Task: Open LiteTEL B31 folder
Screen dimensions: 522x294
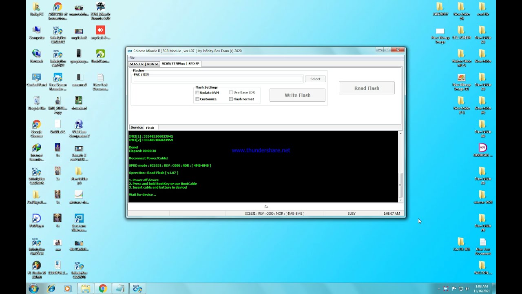Action: [x=461, y=244]
